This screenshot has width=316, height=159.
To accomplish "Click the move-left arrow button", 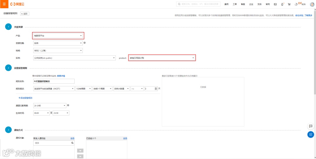I will [x=80, y=156].
